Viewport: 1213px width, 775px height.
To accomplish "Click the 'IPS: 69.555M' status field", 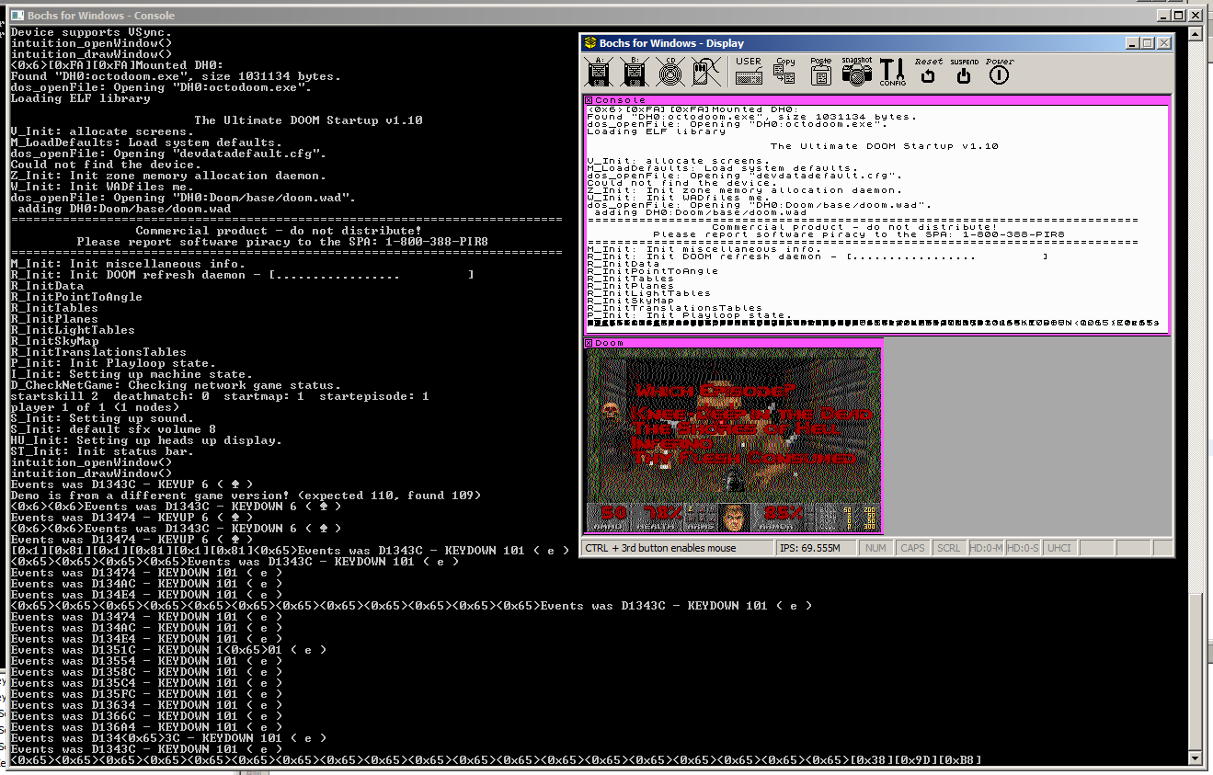I will coord(817,548).
